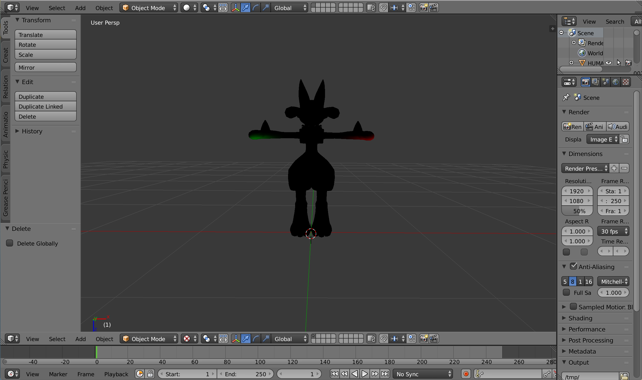Open the outliner Search menu
Screen dimensions: 642x380
point(615,22)
